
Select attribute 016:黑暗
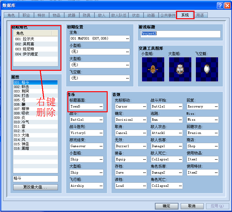click(36, 148)
